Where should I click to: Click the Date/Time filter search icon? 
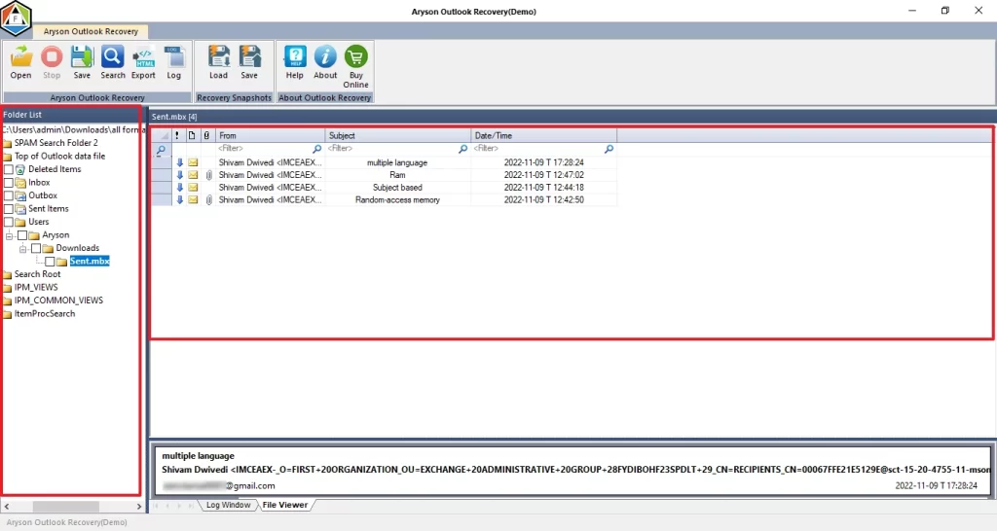(609, 149)
